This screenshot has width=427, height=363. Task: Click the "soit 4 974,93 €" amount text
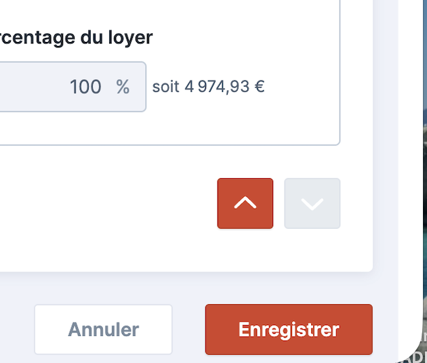point(208,87)
